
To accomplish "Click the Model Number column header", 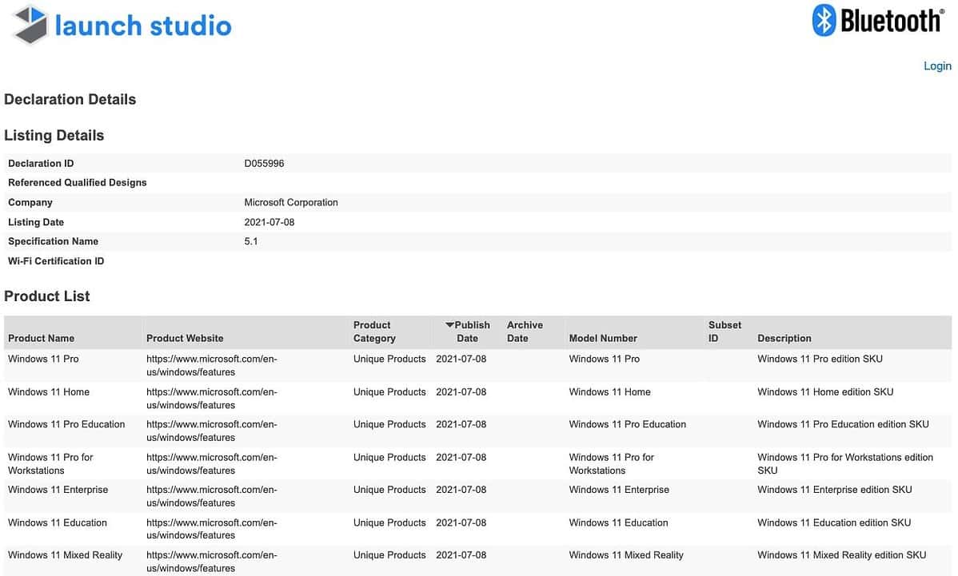I will 603,338.
